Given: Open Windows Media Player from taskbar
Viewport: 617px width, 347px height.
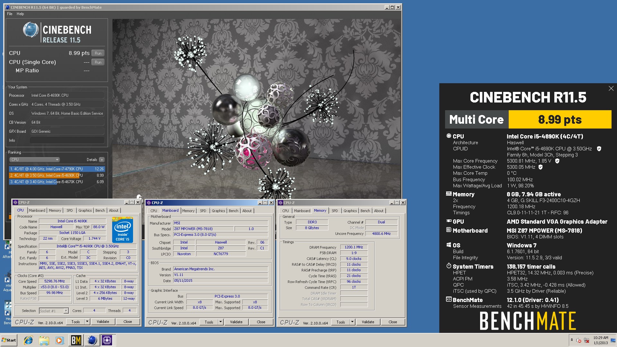Looking at the screenshot, I should 59,340.
